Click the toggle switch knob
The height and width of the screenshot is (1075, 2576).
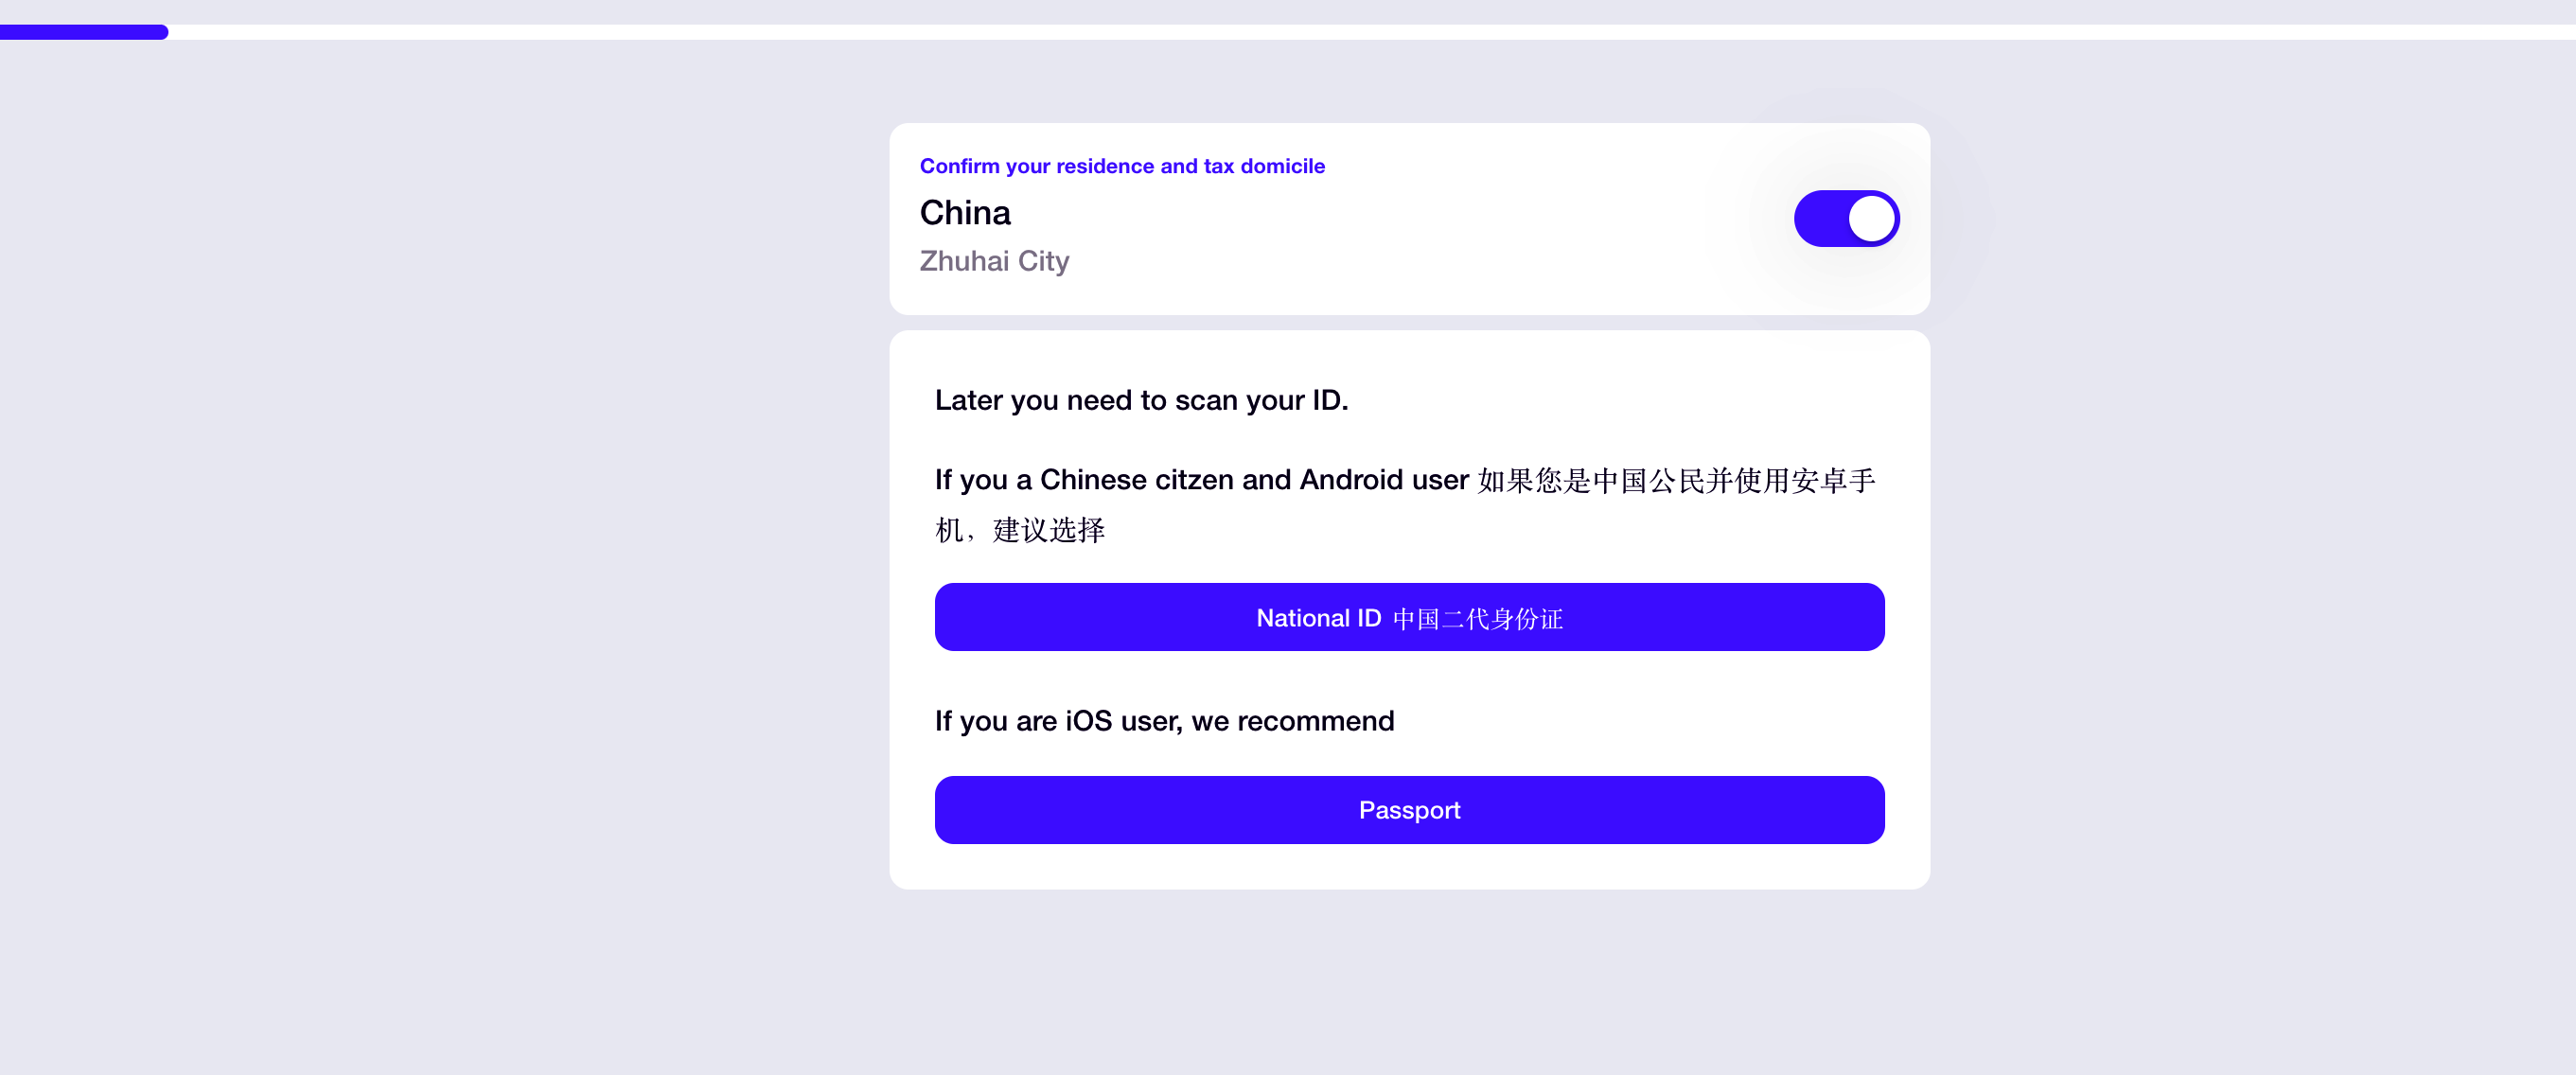pyautogui.click(x=1871, y=218)
